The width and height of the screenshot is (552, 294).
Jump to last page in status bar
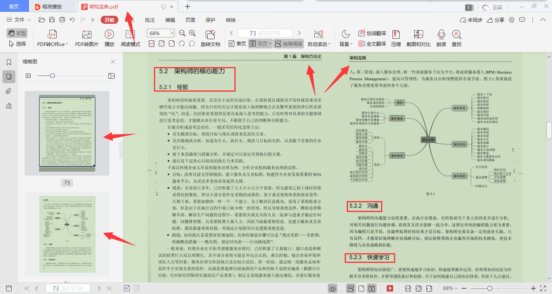(109, 288)
